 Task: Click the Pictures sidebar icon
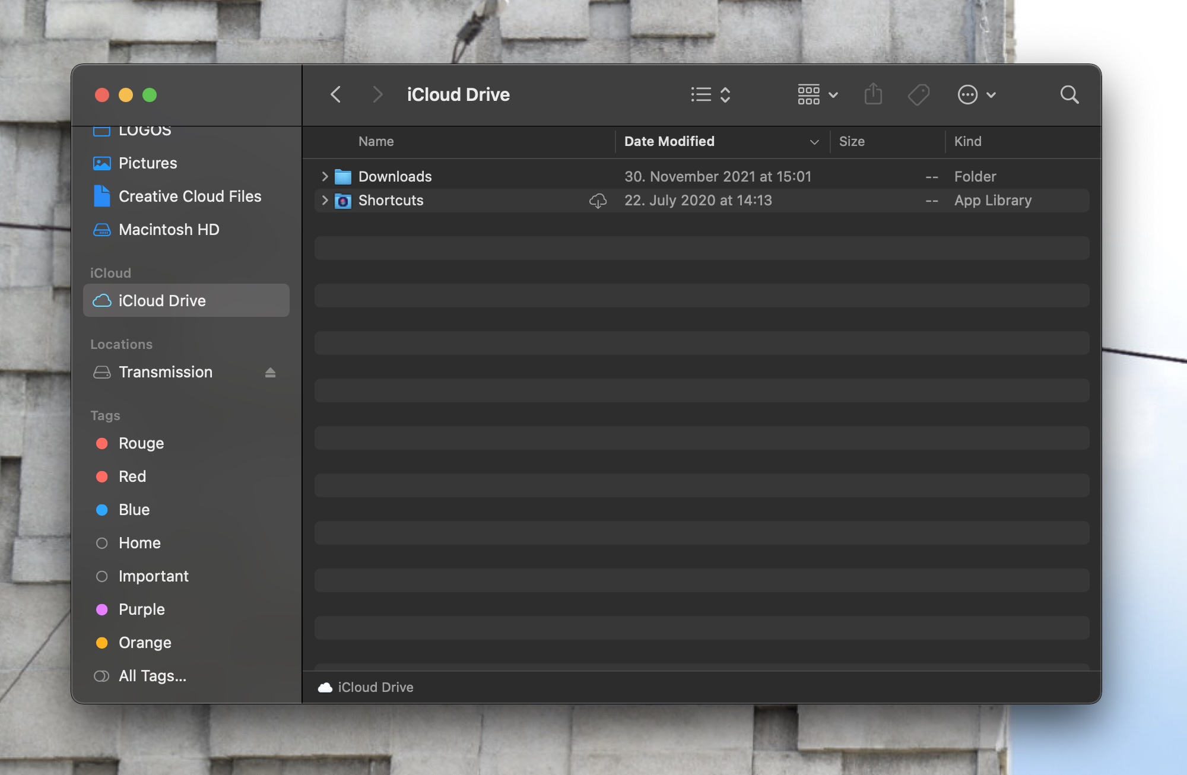(102, 163)
